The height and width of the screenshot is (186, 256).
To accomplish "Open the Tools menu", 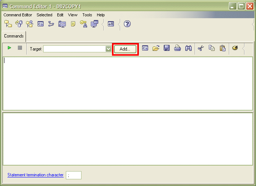I will pyautogui.click(x=87, y=15).
